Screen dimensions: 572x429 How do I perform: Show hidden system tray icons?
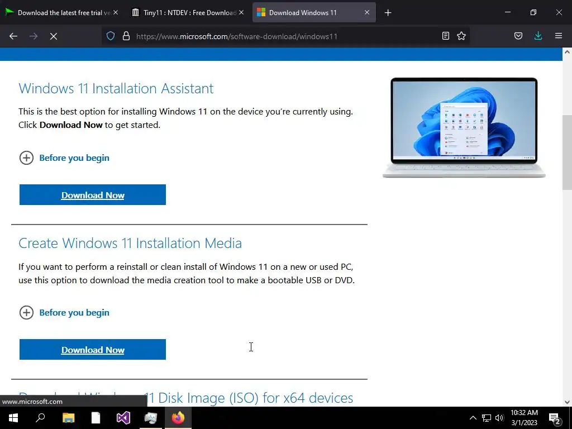[473, 418]
